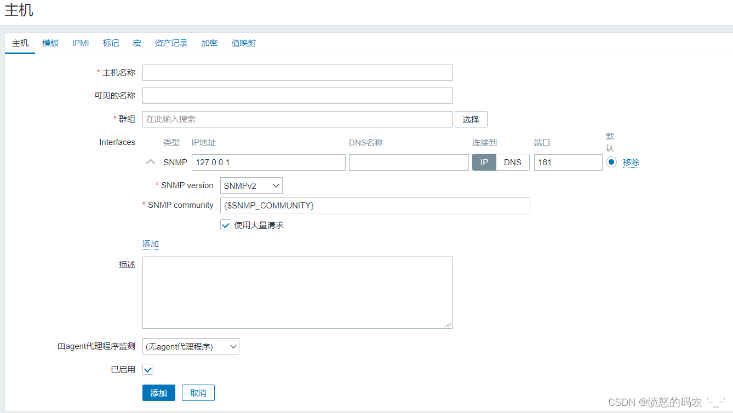Open the IPMI tab
This screenshot has height=413, width=733.
81,43
